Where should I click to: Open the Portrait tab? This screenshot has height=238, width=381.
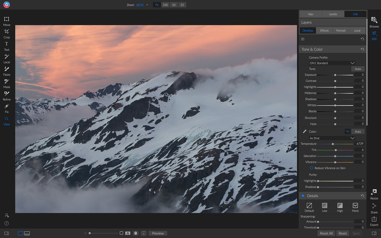coord(341,31)
